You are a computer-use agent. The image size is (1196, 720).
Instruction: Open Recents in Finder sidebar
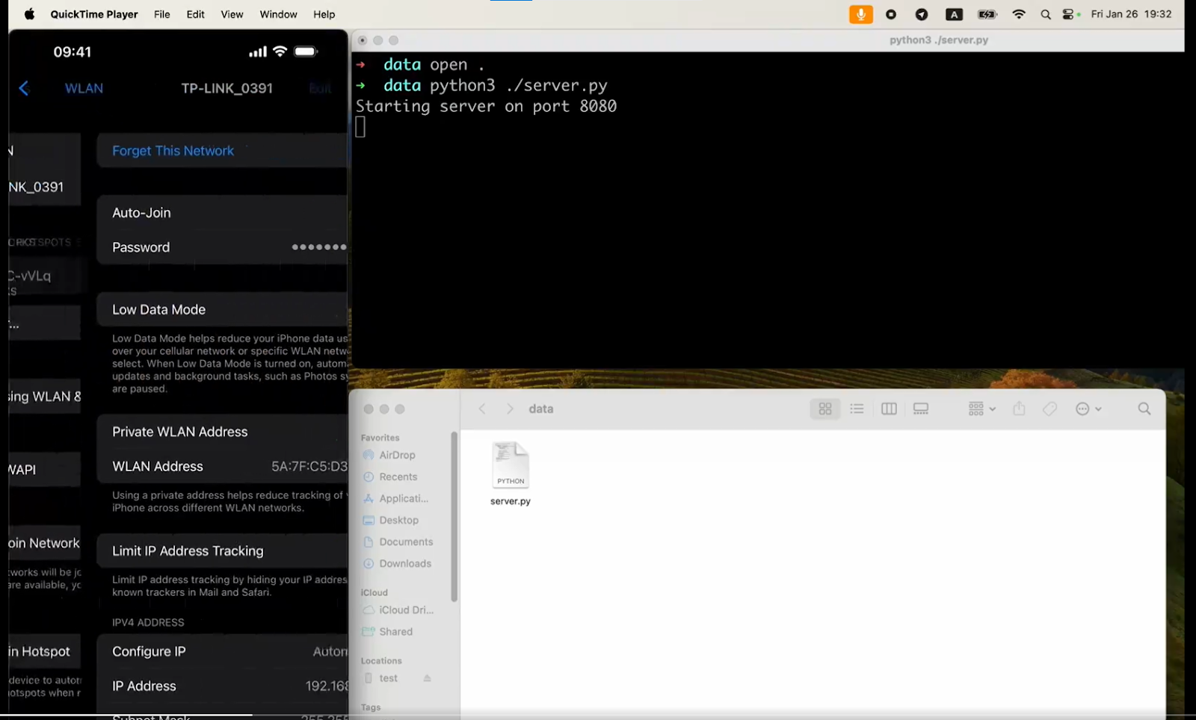[398, 477]
